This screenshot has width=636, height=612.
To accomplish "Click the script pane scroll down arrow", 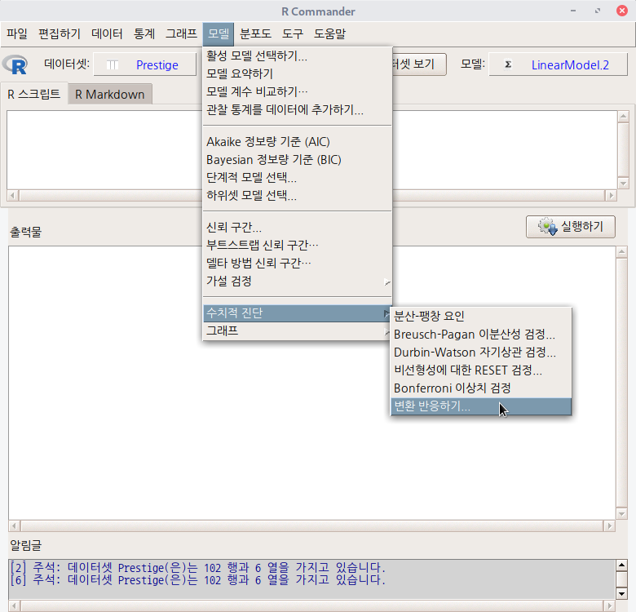I will 623,184.
